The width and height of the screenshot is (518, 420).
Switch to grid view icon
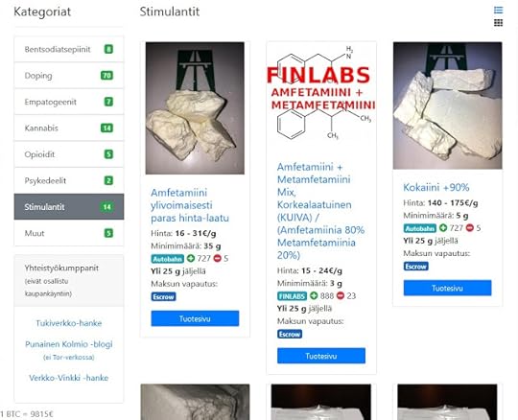[498, 22]
